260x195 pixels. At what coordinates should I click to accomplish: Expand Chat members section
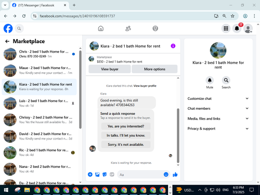pos(218,109)
